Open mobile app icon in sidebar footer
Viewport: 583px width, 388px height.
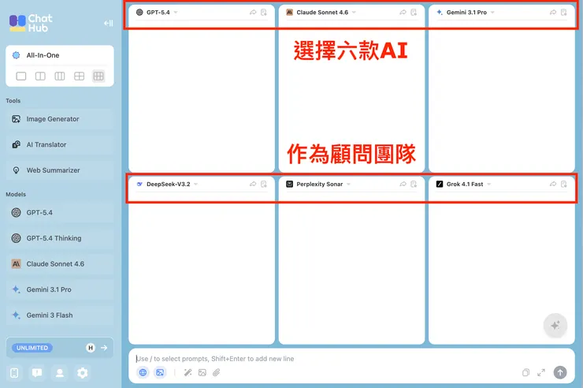(x=14, y=373)
